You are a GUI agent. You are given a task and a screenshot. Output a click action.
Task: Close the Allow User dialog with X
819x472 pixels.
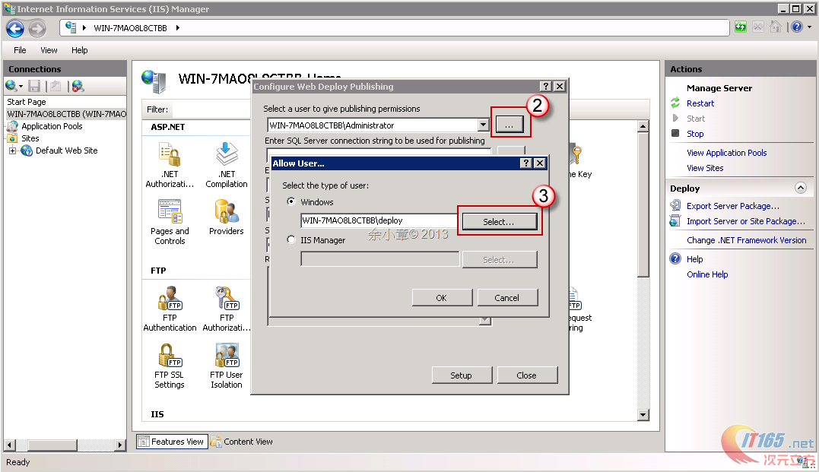(540, 163)
